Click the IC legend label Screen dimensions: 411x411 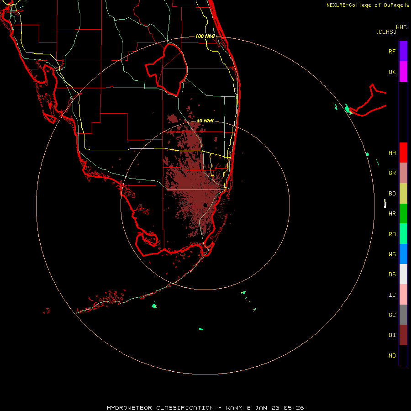click(x=392, y=295)
